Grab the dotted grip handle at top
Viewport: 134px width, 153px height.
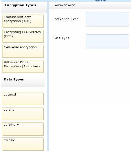100,1
